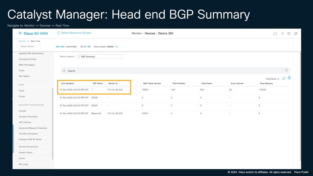This screenshot has height=176, width=313.
Task: Open Intrusion Prevention item
Action: click(x=28, y=116)
